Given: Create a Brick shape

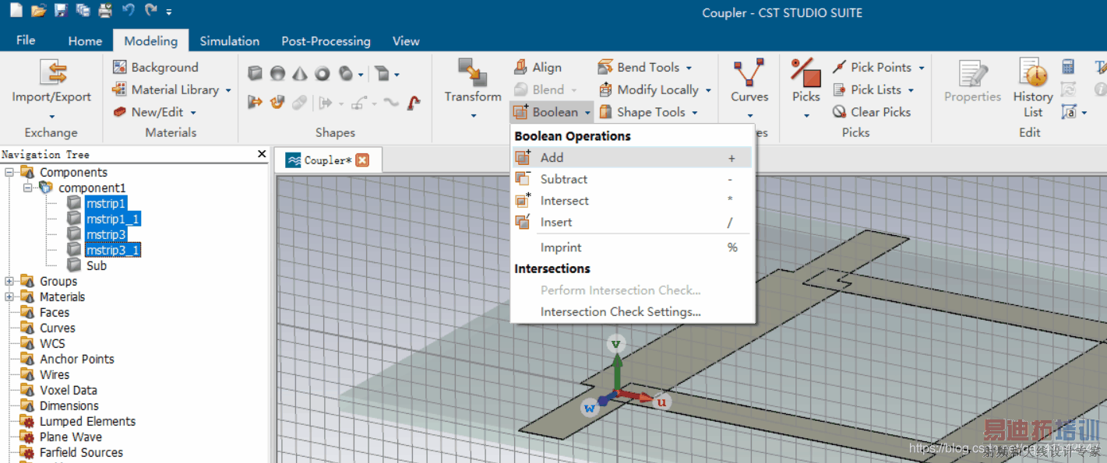Looking at the screenshot, I should (255, 73).
